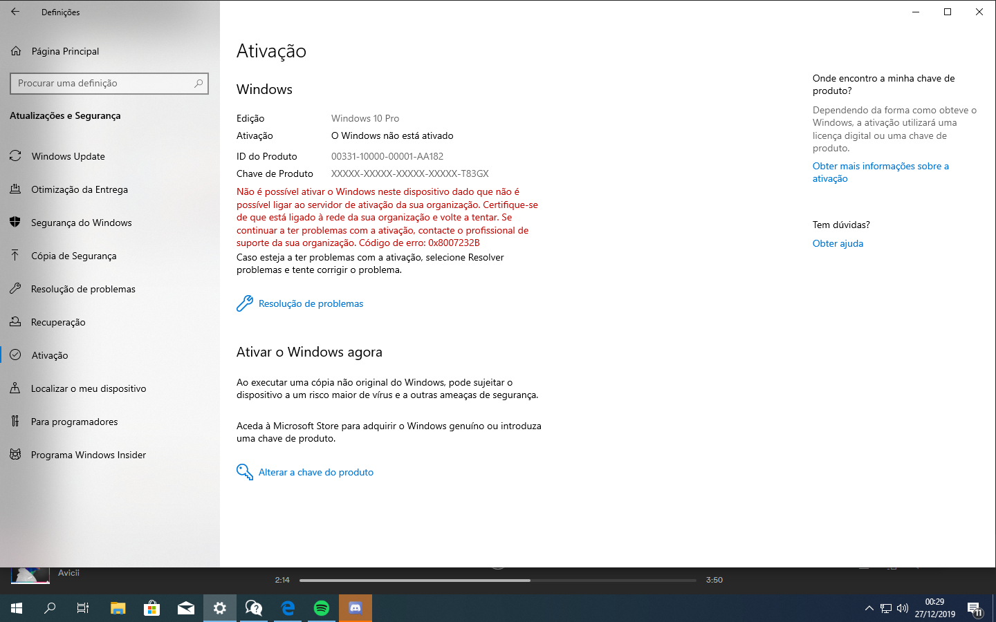Launch Microsoft Store from taskbar

[151, 608]
